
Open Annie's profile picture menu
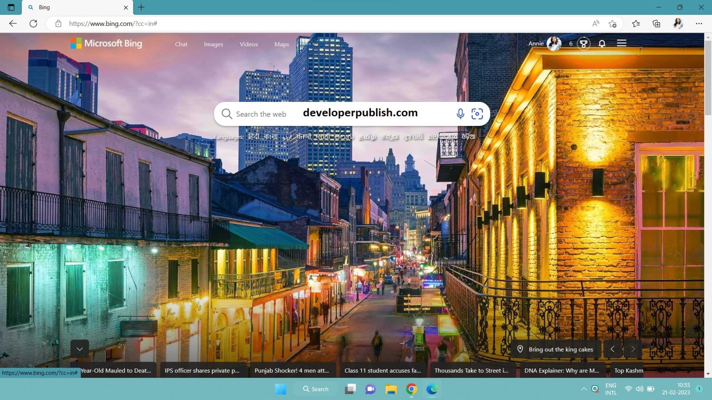coord(553,44)
